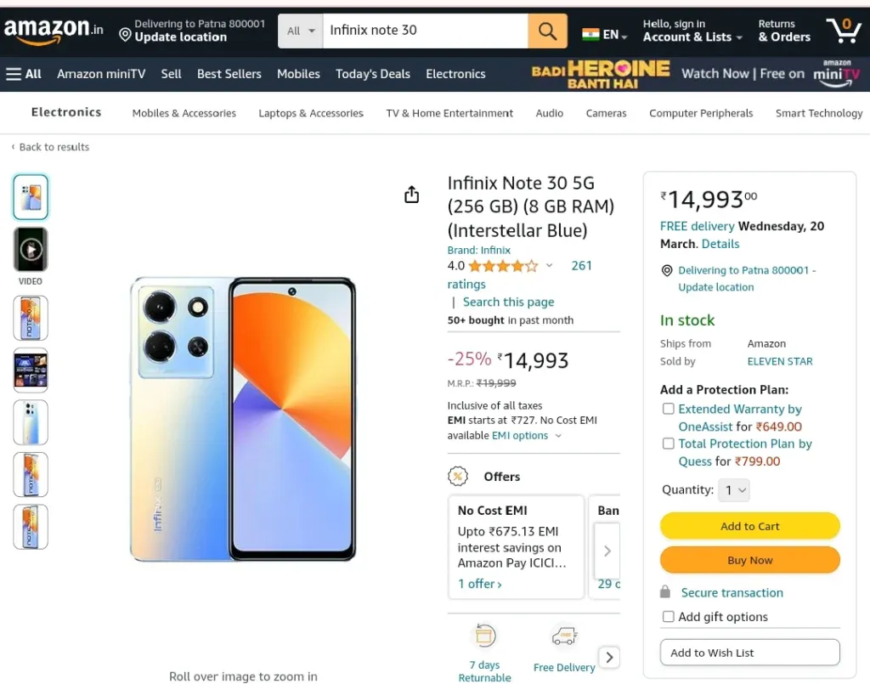Click the share icon above product image
The height and width of the screenshot is (684, 870).
tap(412, 195)
